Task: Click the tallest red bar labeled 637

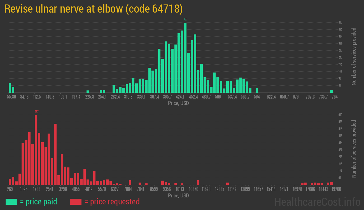Action: [36, 150]
